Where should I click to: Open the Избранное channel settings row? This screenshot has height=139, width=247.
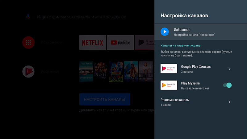pyautogui.click(x=201, y=32)
